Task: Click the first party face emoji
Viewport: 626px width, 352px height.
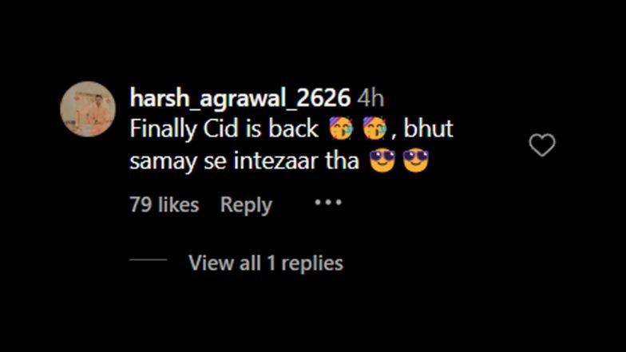Action: [340, 129]
